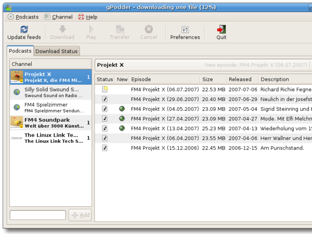Switch to the Download Status tab
Screen dimensions: 312x234
click(57, 51)
